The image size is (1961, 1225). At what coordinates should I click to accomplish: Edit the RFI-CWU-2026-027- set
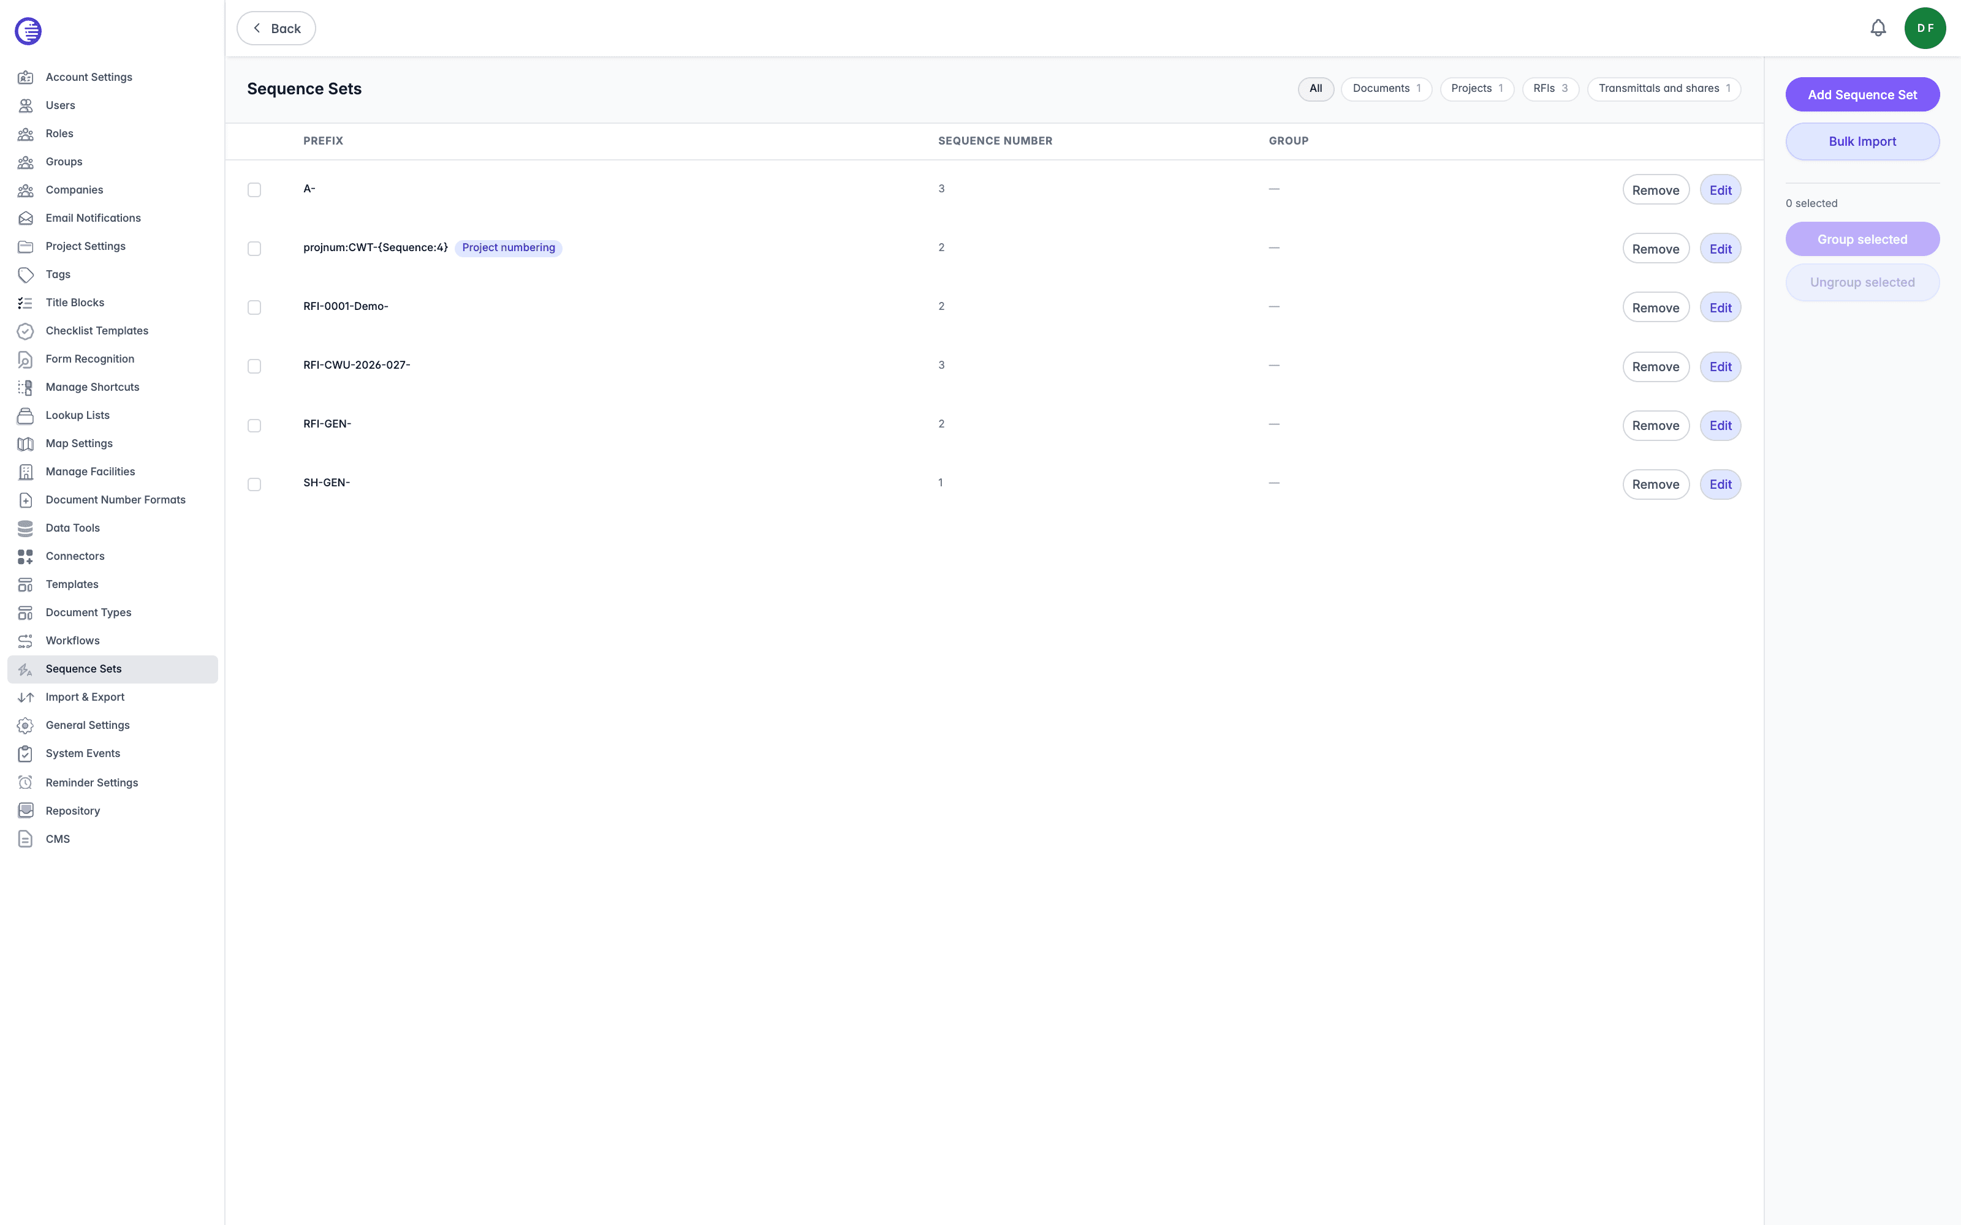pos(1720,366)
